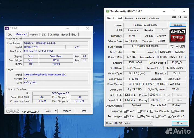Screen dimensions: 194x138
Task: Click the GPU-Z title bar app icon
Action: click(x=108, y=11)
